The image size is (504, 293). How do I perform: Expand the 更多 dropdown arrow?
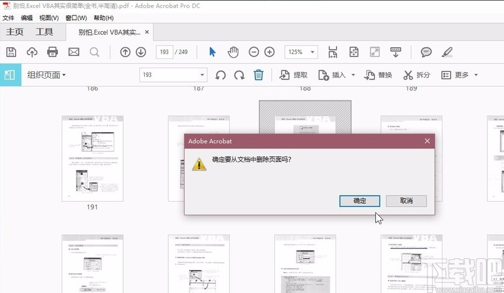coord(476,75)
